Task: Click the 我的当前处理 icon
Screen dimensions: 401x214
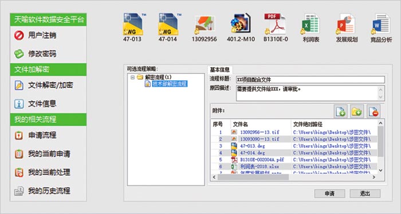Action: 19,172
